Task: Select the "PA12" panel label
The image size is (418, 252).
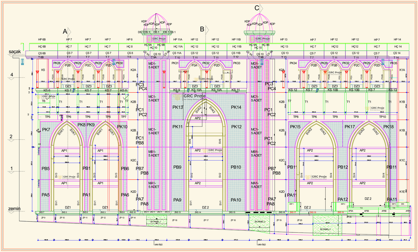Action: pyautogui.click(x=343, y=199)
